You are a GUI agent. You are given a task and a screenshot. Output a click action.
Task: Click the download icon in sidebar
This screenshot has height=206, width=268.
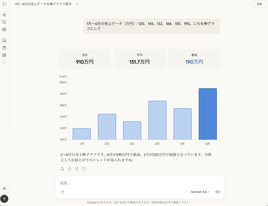click(x=4, y=188)
